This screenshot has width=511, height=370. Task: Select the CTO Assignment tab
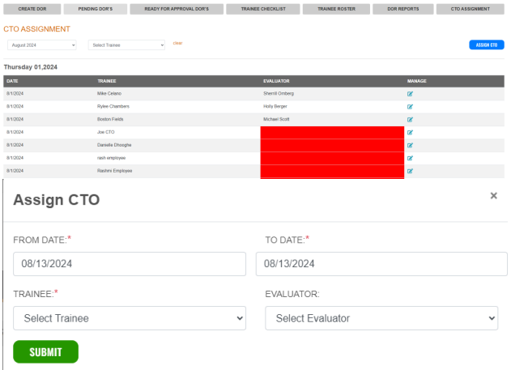pyautogui.click(x=471, y=9)
